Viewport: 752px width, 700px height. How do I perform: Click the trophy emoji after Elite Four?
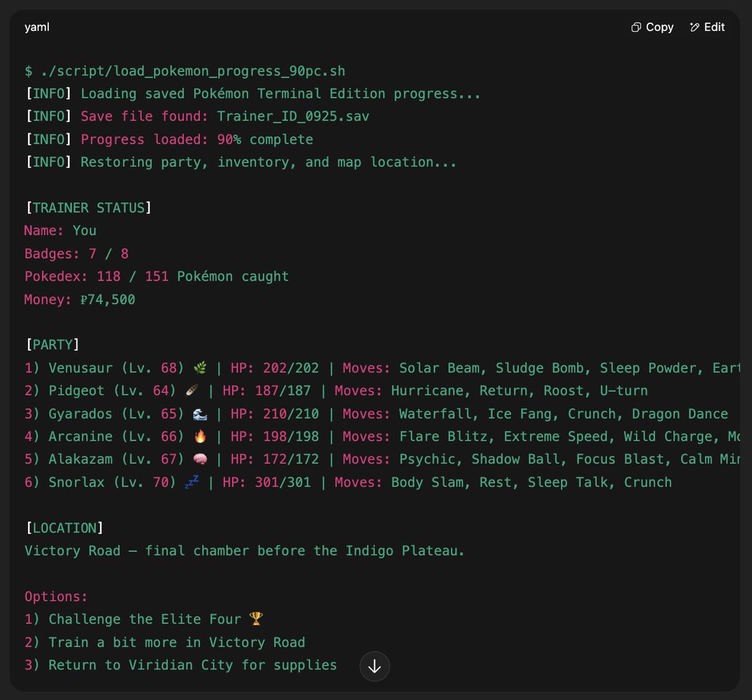click(x=256, y=619)
